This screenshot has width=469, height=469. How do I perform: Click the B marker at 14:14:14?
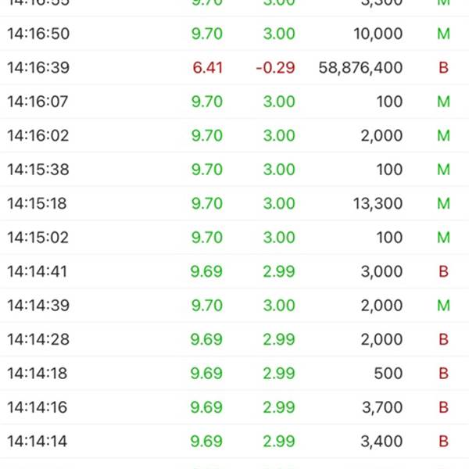[443, 441]
